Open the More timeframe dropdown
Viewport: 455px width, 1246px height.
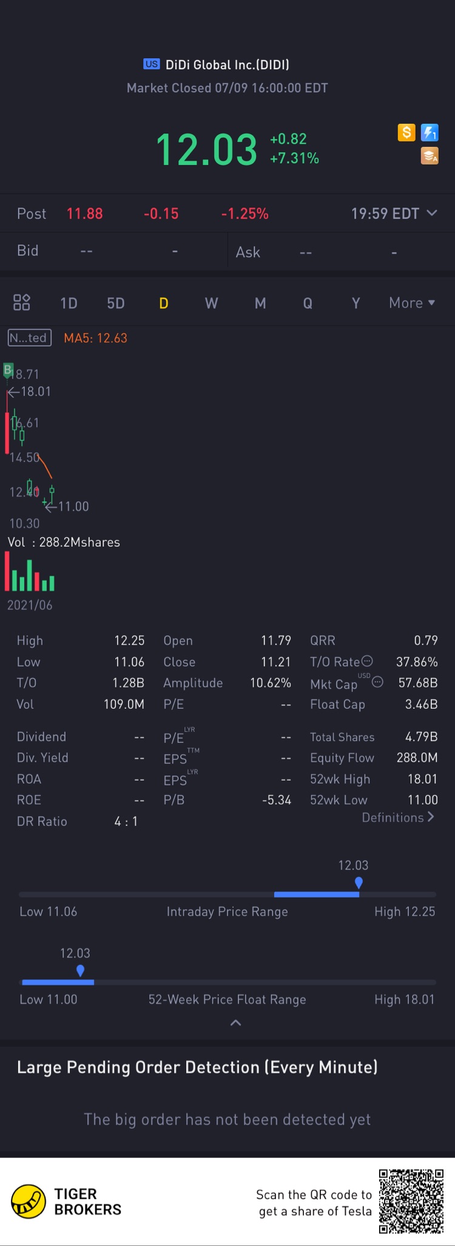coord(413,303)
